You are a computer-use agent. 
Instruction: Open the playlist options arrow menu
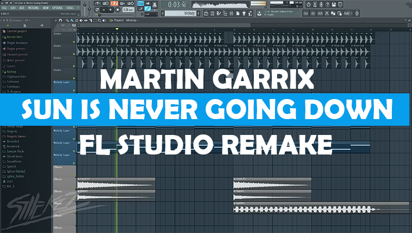point(56,21)
